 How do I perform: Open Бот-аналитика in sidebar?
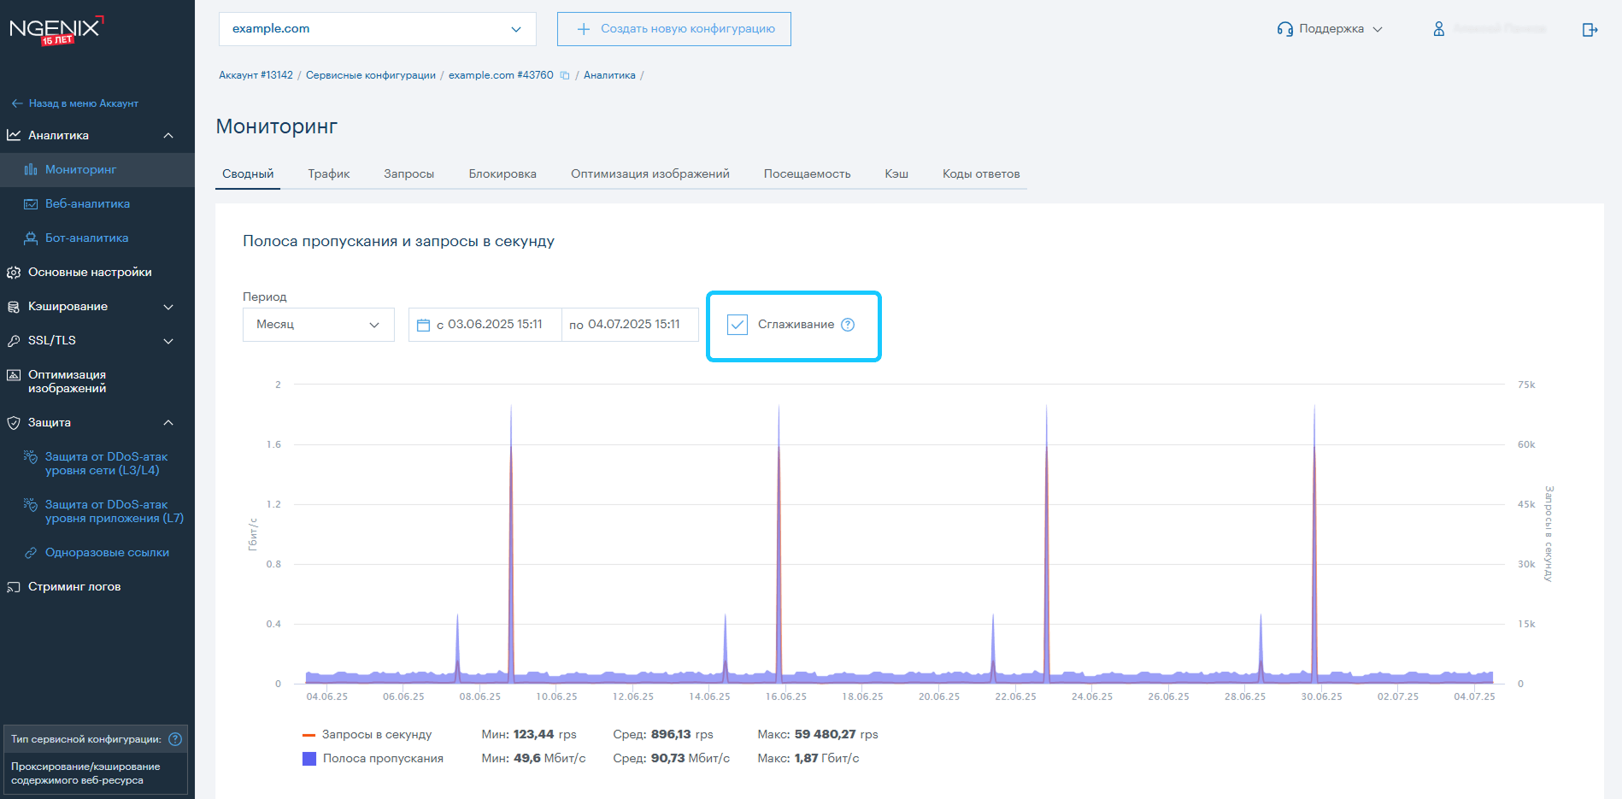pyautogui.click(x=86, y=238)
